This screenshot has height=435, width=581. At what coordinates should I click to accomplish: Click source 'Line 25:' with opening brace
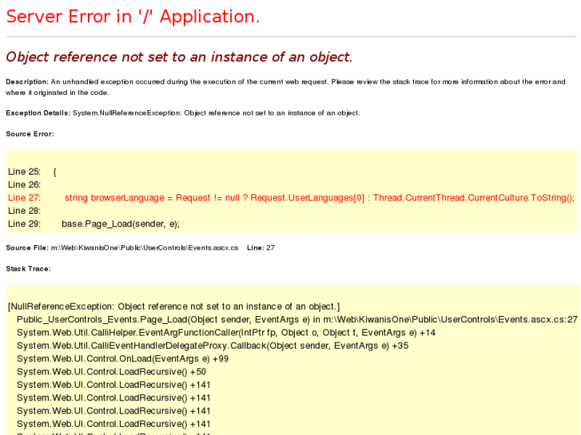click(32, 172)
